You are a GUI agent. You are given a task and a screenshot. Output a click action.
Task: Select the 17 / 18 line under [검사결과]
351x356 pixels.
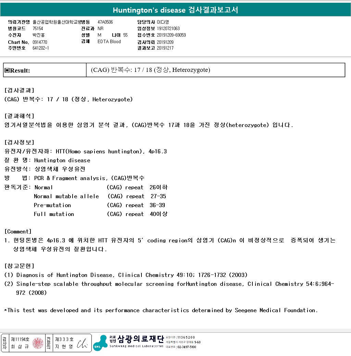point(68,100)
